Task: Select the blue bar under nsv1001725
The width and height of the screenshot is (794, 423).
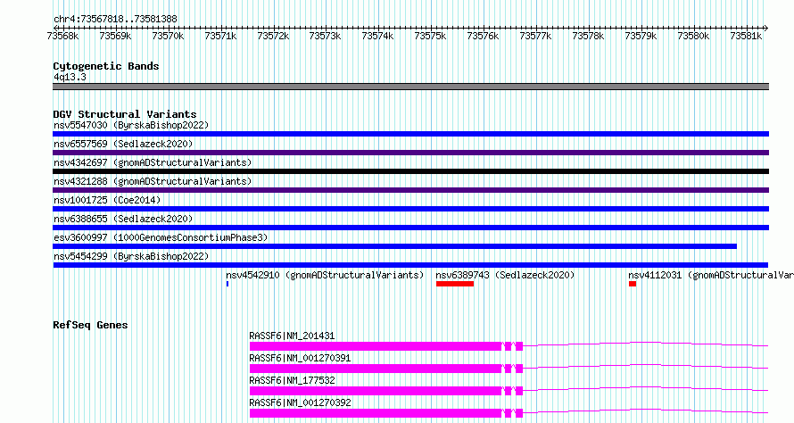Action: coord(410,209)
